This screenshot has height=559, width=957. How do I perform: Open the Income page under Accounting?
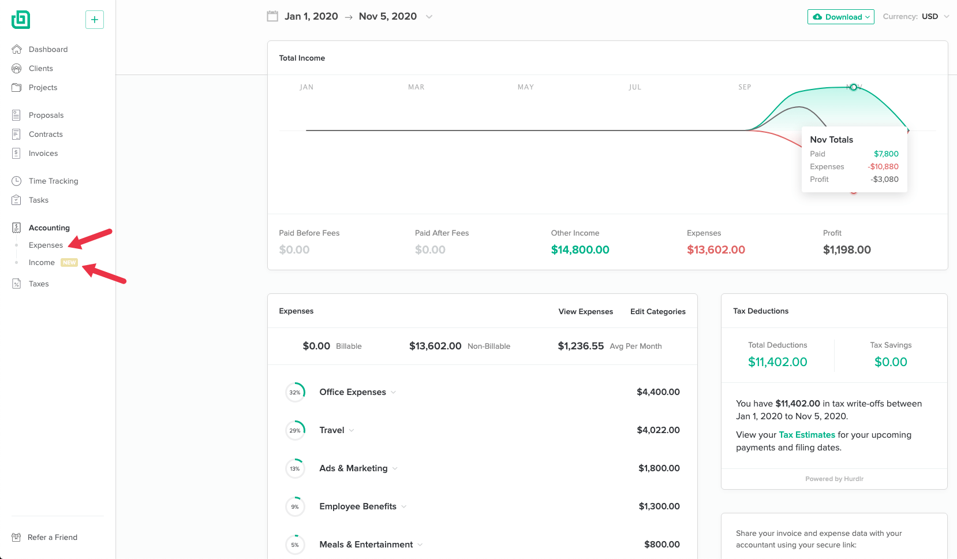click(x=42, y=262)
